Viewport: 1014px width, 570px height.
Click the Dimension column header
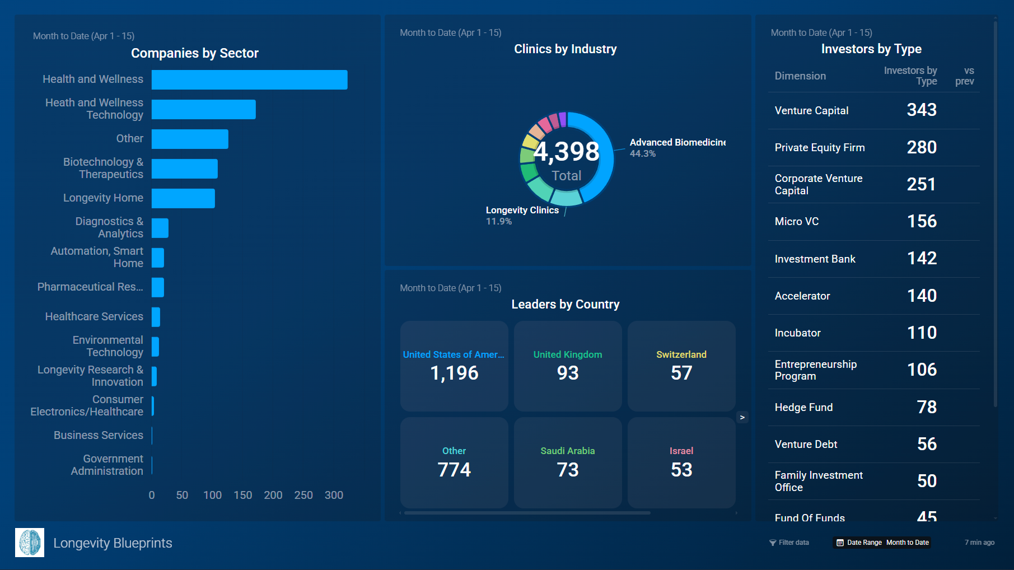pos(800,76)
